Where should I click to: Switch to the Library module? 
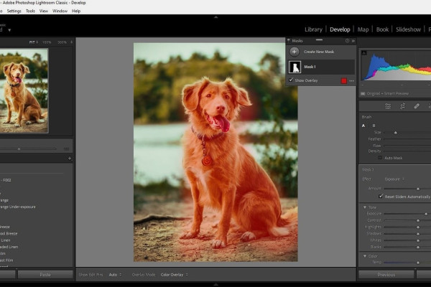(313, 29)
